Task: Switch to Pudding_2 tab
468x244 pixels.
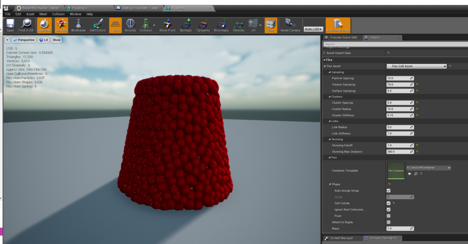Action: (89, 8)
